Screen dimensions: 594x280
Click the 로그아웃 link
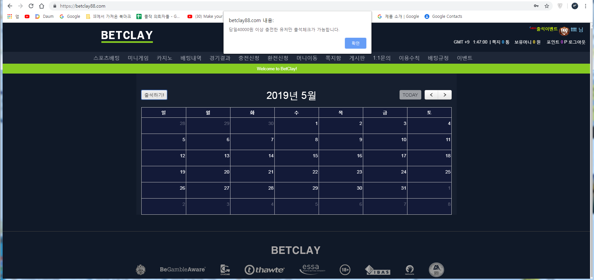[577, 42]
